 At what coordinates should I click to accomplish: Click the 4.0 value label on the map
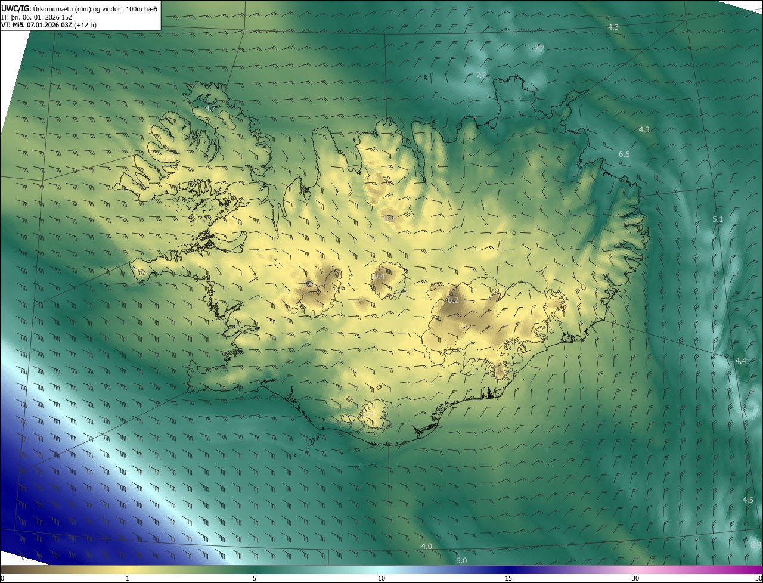[x=427, y=547]
